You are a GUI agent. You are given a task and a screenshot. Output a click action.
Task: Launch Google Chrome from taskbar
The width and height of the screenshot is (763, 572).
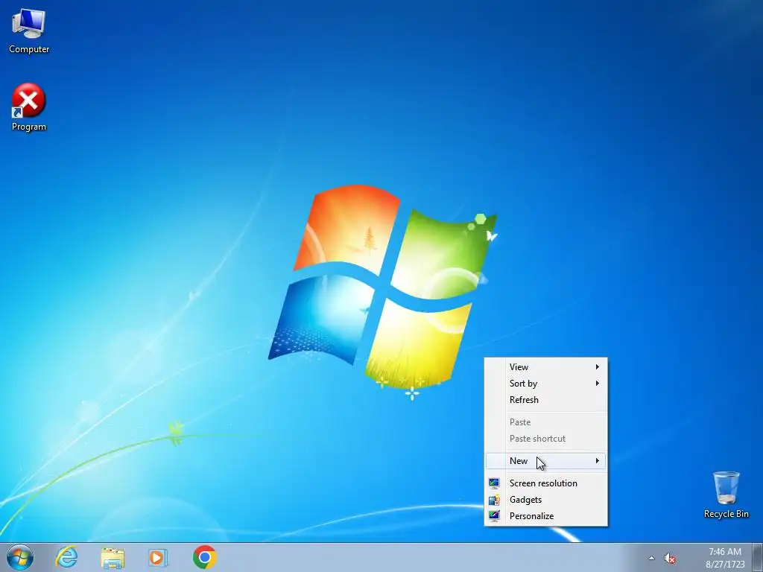(x=204, y=557)
